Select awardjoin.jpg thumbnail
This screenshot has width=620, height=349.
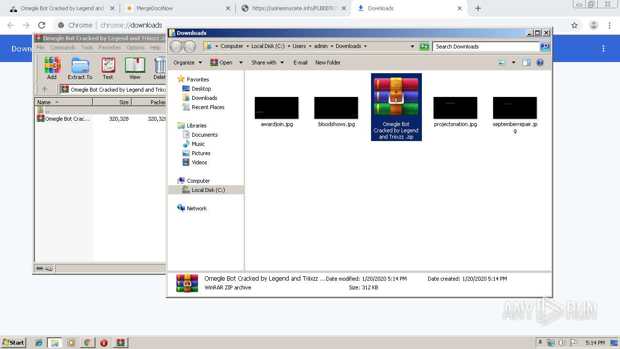click(277, 108)
